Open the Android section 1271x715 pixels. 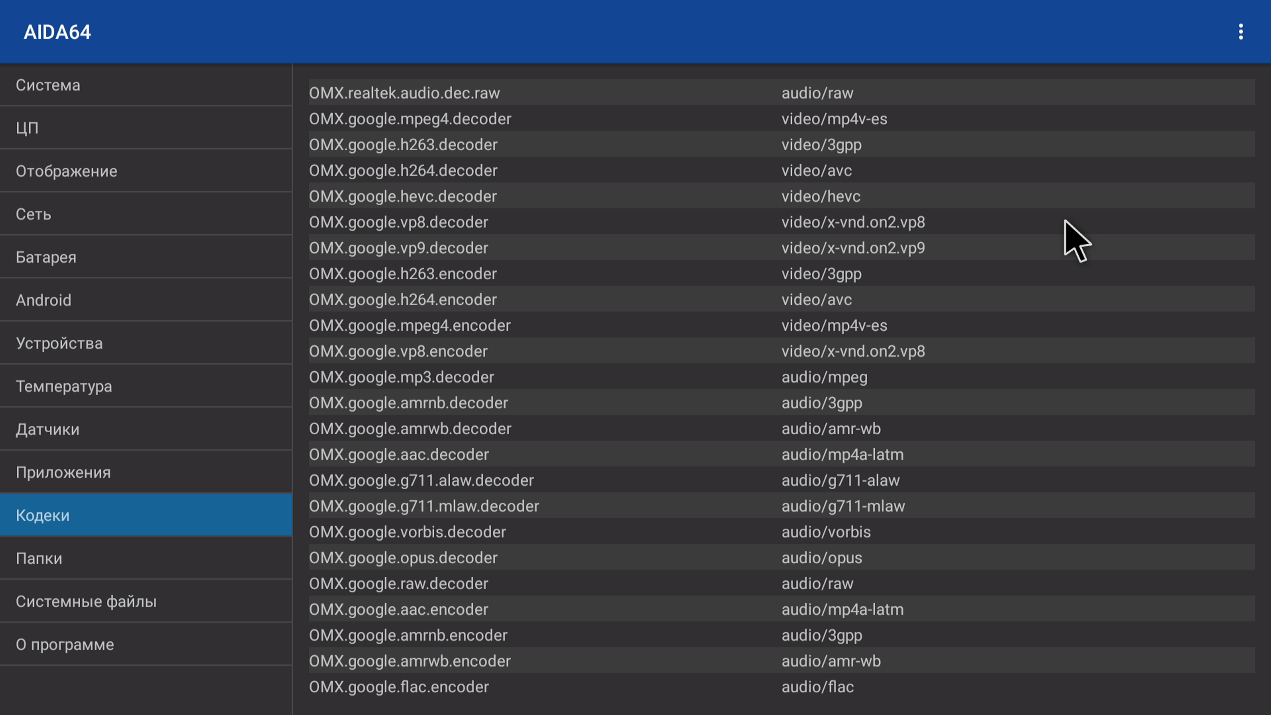[146, 300]
